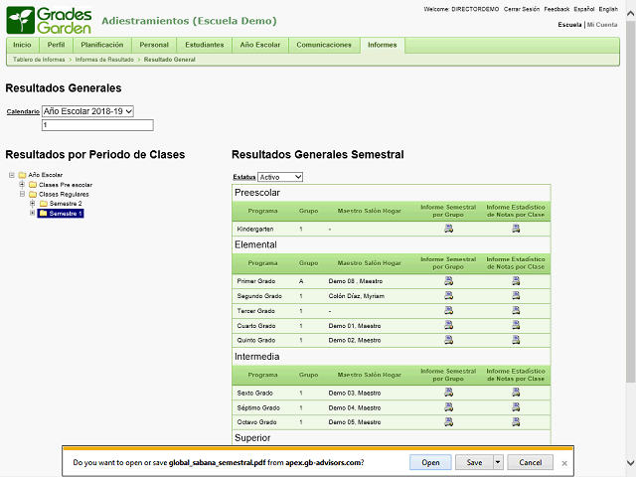Viewport: 636px width, 477px height.
Task: Expand the Semestre 2 tree node
Action: click(x=33, y=204)
